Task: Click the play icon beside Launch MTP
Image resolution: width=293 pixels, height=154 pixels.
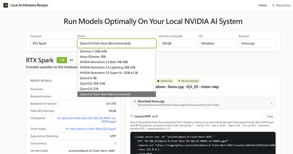Action: [x=131, y=116]
